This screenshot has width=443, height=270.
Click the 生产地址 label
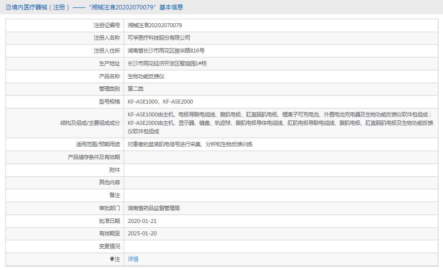pos(109,63)
